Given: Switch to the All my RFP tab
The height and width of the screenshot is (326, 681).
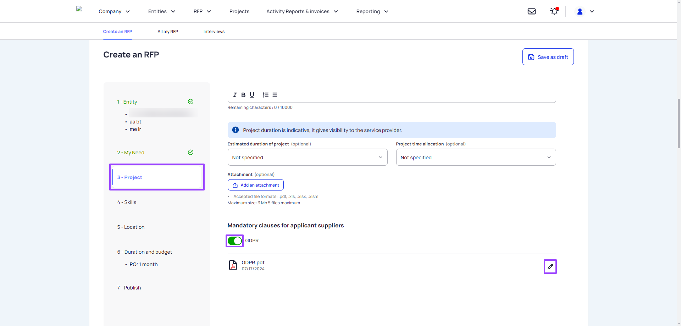Looking at the screenshot, I should [x=168, y=32].
